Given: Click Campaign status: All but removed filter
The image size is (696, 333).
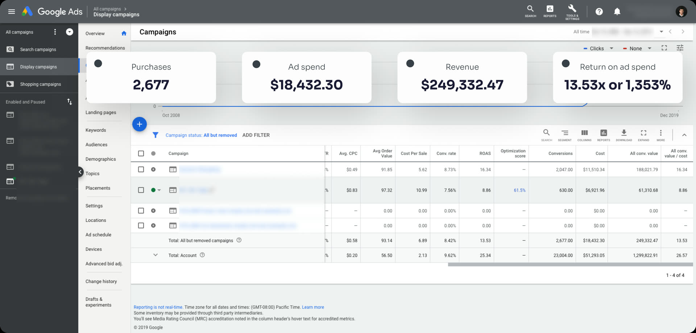Looking at the screenshot, I should (x=201, y=135).
